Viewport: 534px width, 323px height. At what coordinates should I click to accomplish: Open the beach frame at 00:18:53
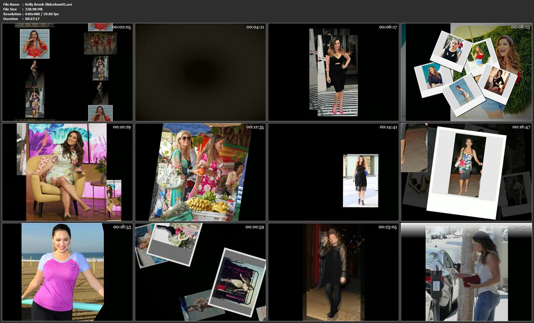point(68,272)
